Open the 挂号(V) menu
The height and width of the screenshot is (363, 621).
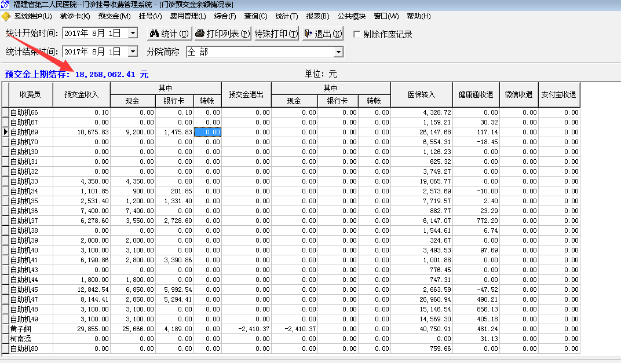coord(150,16)
